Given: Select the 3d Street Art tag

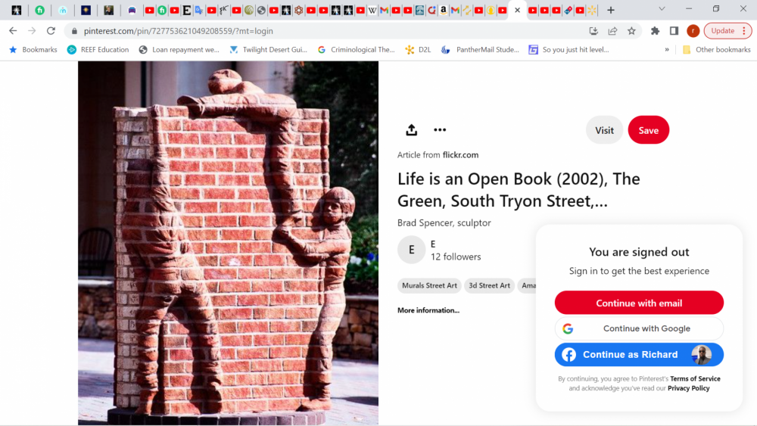Looking at the screenshot, I should click(x=489, y=285).
